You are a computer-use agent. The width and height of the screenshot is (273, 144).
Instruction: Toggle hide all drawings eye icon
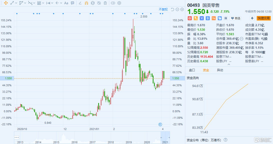[99, 3]
